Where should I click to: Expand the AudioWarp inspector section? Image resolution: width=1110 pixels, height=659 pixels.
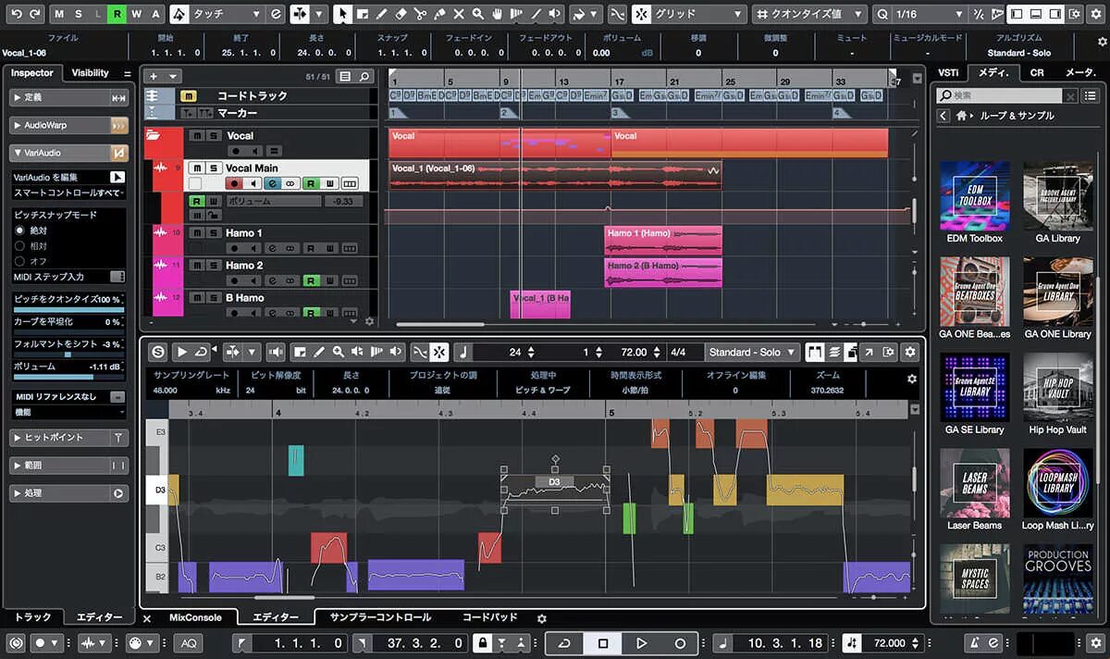pos(68,125)
